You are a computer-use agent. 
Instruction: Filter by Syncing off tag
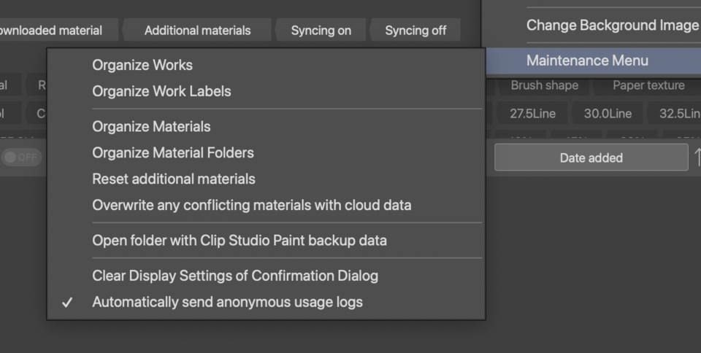415,31
